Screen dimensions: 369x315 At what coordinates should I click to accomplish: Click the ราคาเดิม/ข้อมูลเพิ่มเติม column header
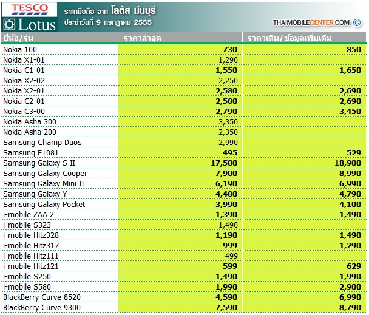point(289,38)
